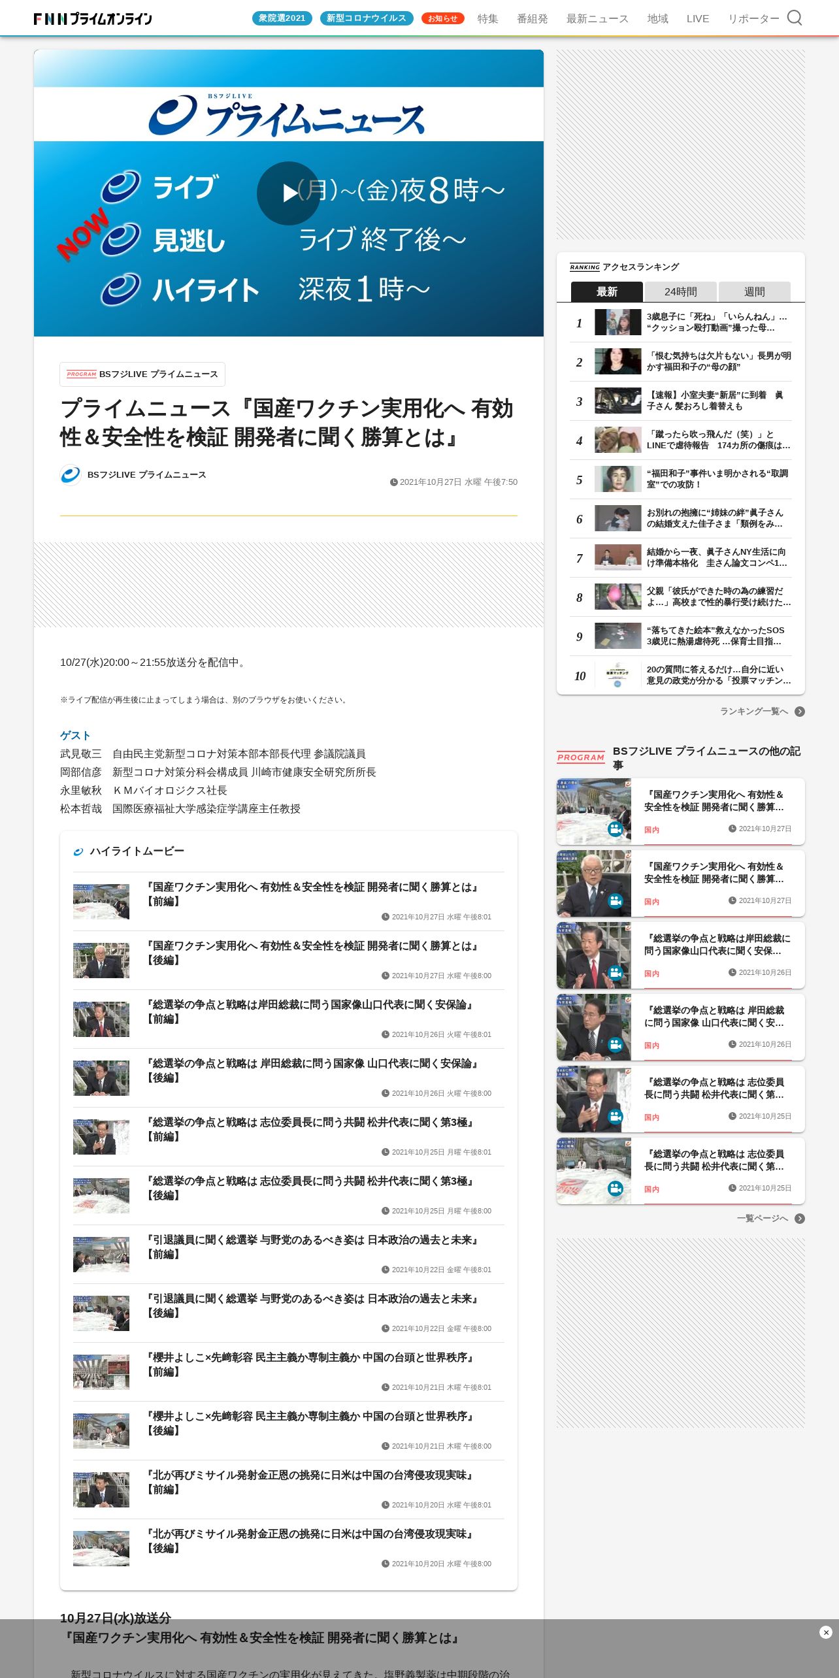Open ranking 1 article about 3歳息子
The image size is (839, 1678).
[680, 322]
